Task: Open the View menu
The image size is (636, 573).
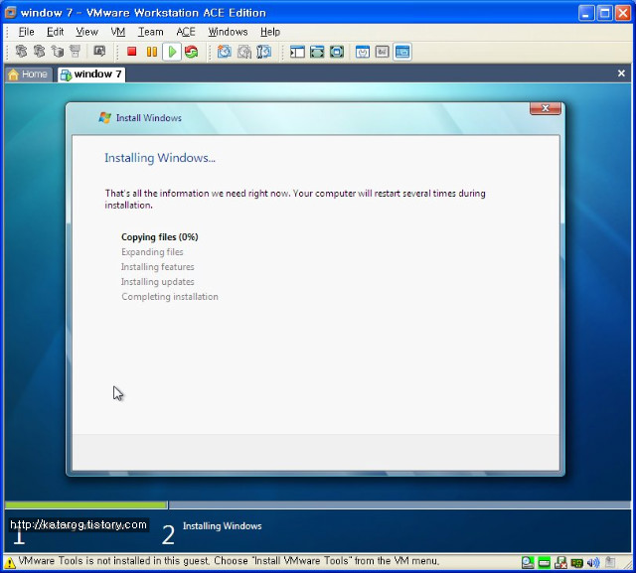Action: click(86, 32)
